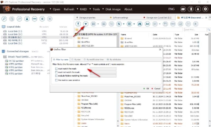Open dropdown arrow beside floppy save icon
The image size is (211, 127).
point(98,24)
